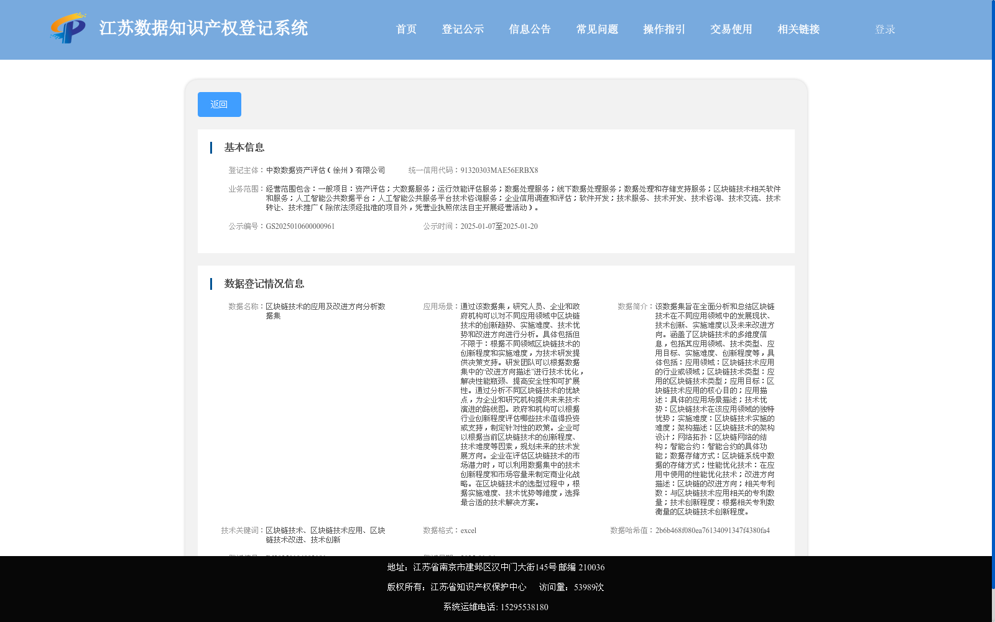Click the blue 返回 button
The image size is (995, 622).
pyautogui.click(x=220, y=104)
